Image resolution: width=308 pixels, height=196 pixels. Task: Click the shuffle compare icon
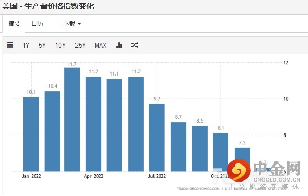pos(135,45)
